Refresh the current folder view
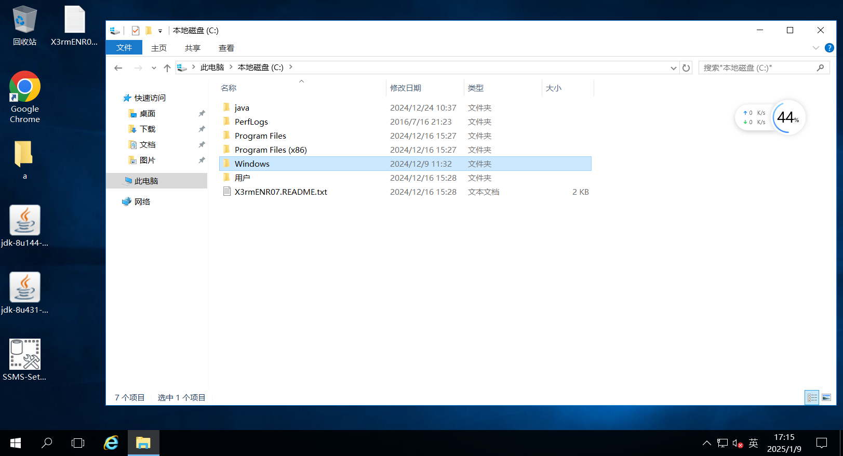 click(686, 68)
